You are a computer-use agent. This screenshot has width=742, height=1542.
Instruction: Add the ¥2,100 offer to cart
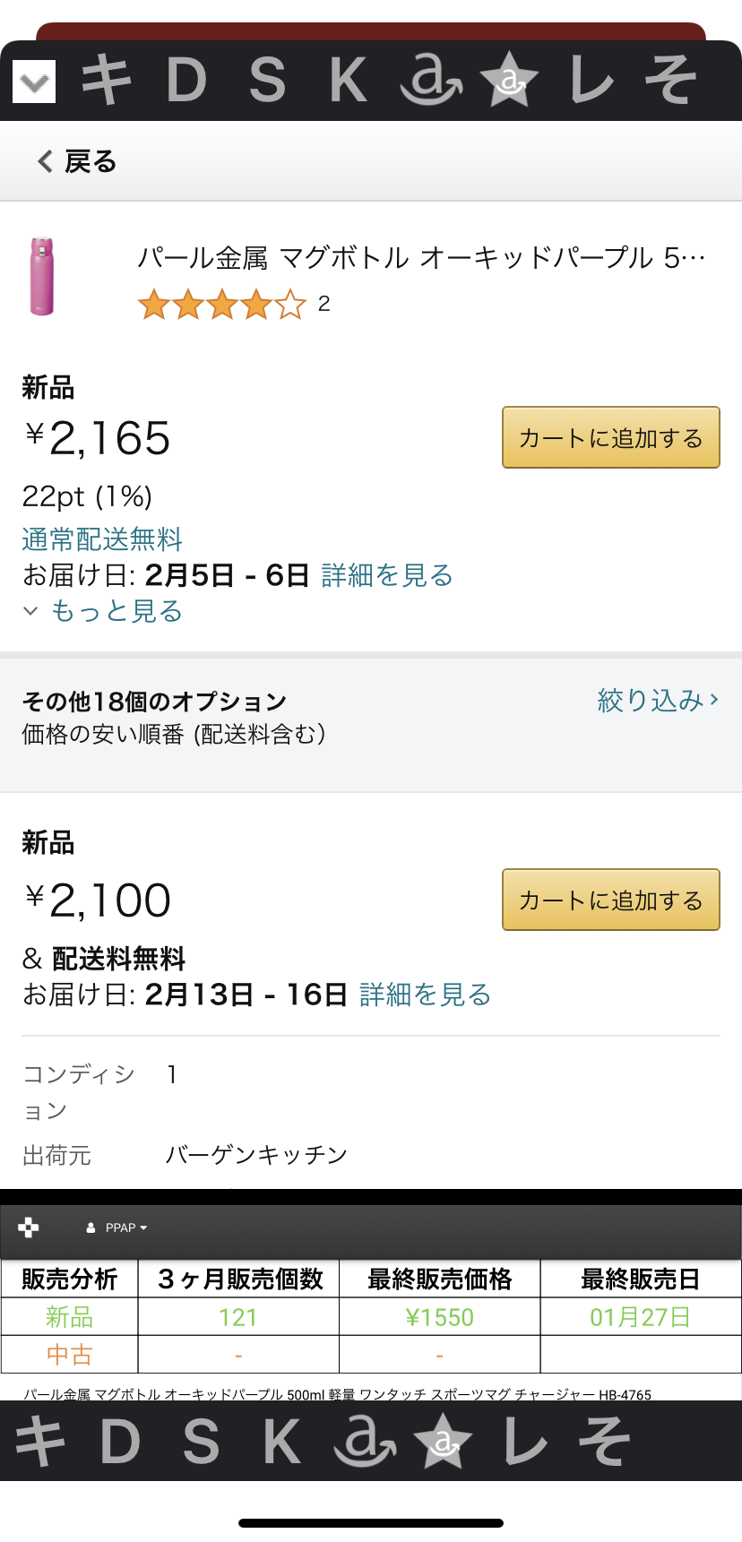click(610, 900)
